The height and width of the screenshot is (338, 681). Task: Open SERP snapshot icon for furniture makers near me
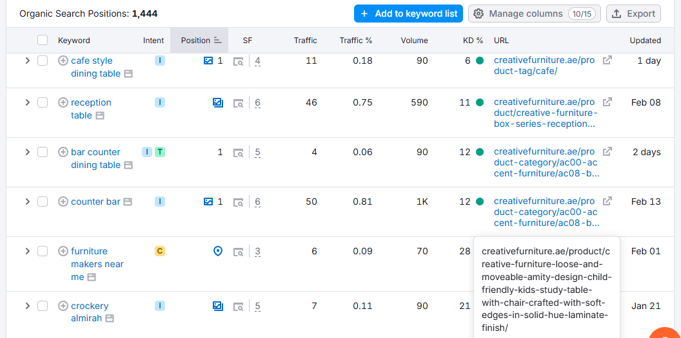(91, 277)
